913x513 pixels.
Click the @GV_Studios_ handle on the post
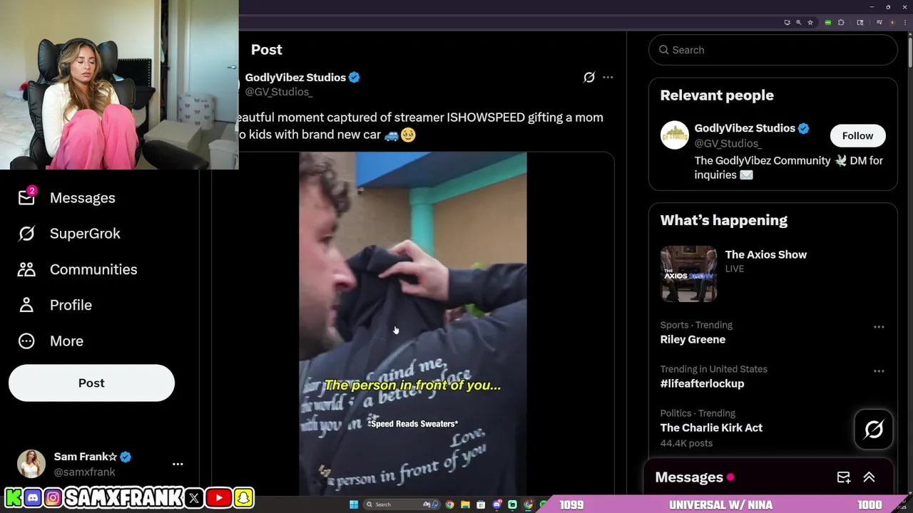coord(279,91)
